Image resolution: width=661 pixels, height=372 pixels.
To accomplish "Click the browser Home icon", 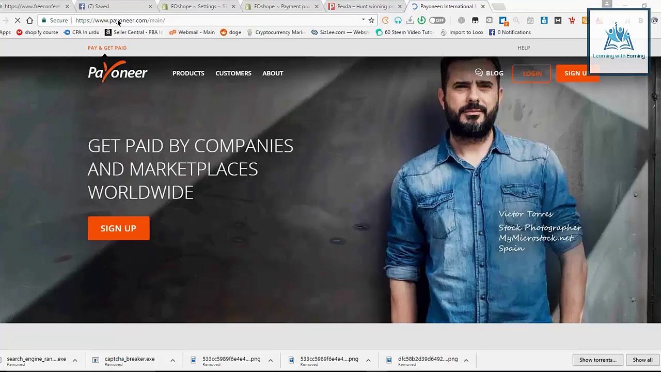I will (30, 20).
